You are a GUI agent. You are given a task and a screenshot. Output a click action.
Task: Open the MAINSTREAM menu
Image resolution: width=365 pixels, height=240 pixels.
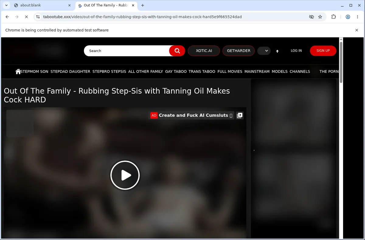click(257, 71)
